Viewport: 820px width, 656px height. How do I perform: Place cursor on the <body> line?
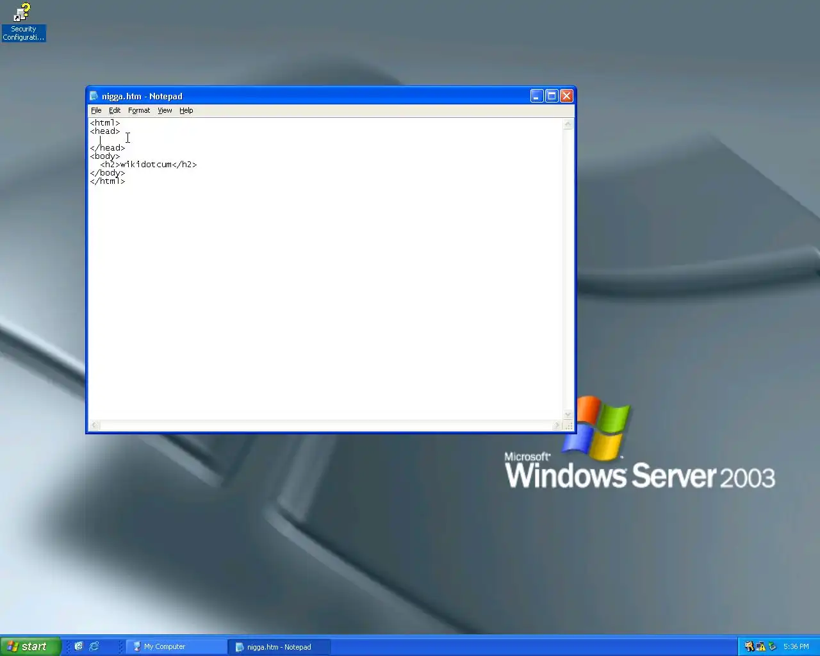click(x=105, y=156)
